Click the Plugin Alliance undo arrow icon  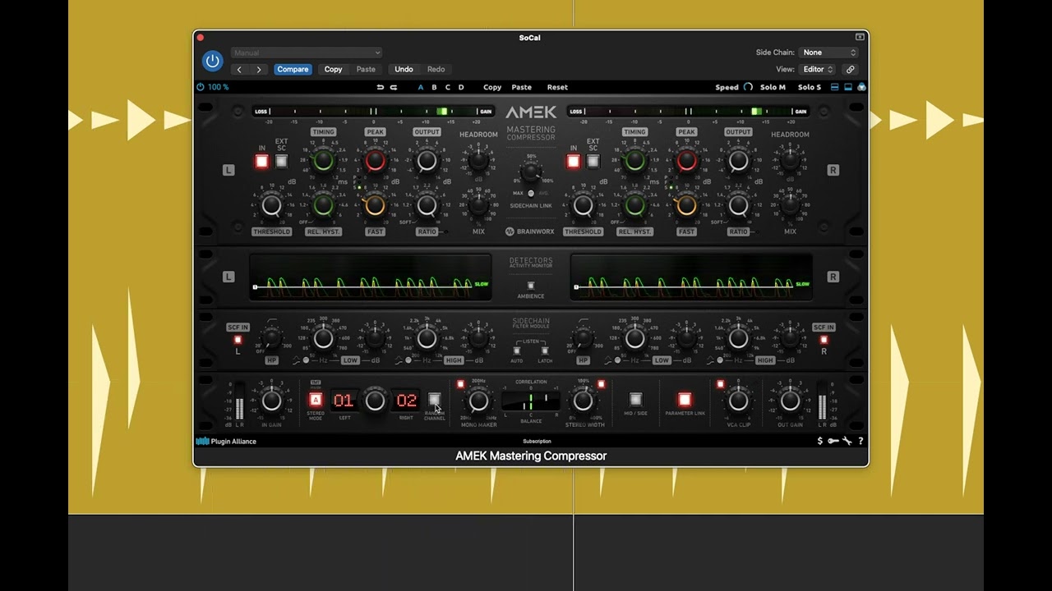(x=381, y=87)
